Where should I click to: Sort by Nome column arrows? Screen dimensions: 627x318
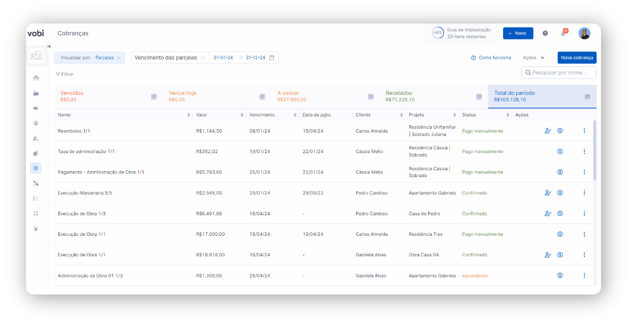tap(189, 115)
